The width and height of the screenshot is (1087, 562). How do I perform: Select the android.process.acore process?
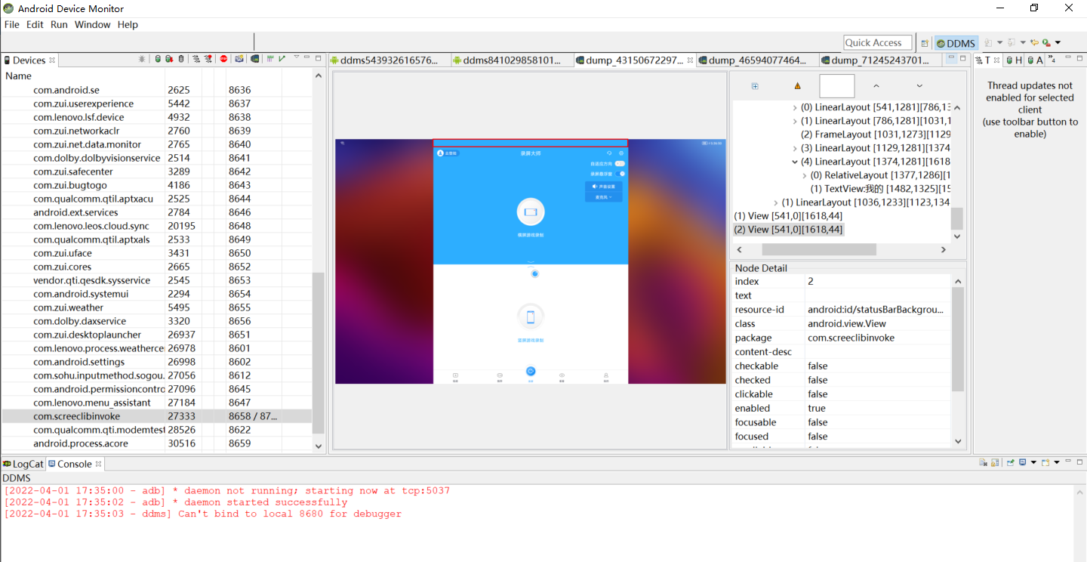pyautogui.click(x=81, y=443)
